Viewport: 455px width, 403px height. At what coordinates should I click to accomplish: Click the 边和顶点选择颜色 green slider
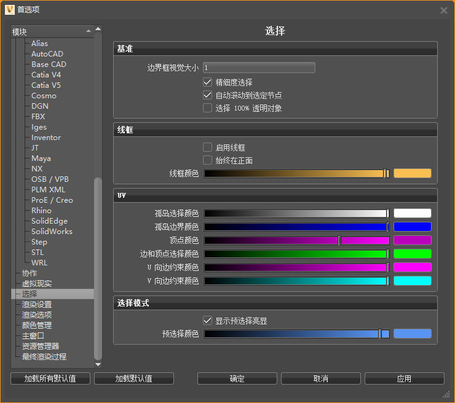pyautogui.click(x=296, y=254)
